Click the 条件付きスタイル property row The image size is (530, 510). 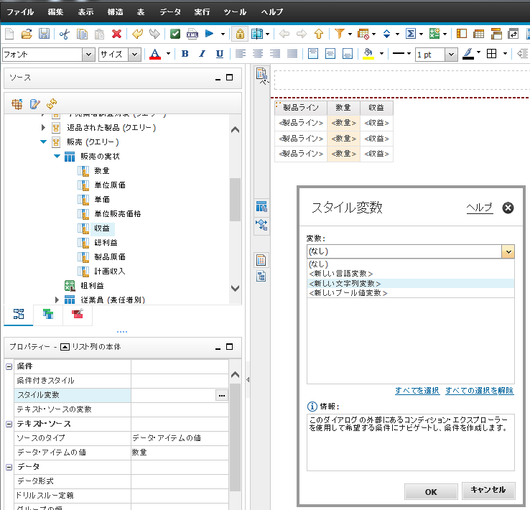click(121, 381)
